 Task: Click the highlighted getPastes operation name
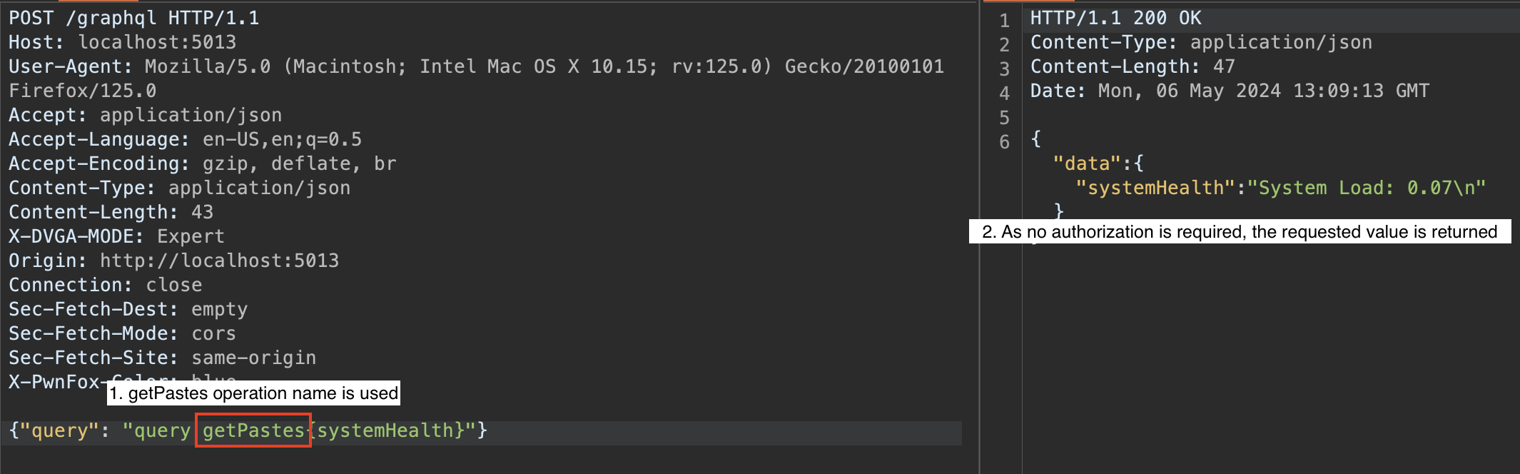click(x=253, y=430)
